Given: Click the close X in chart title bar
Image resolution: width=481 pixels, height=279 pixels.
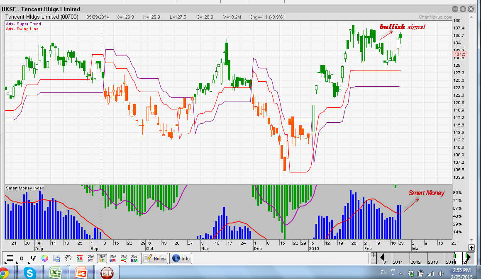Looking at the screenshot, I should coord(471,9).
